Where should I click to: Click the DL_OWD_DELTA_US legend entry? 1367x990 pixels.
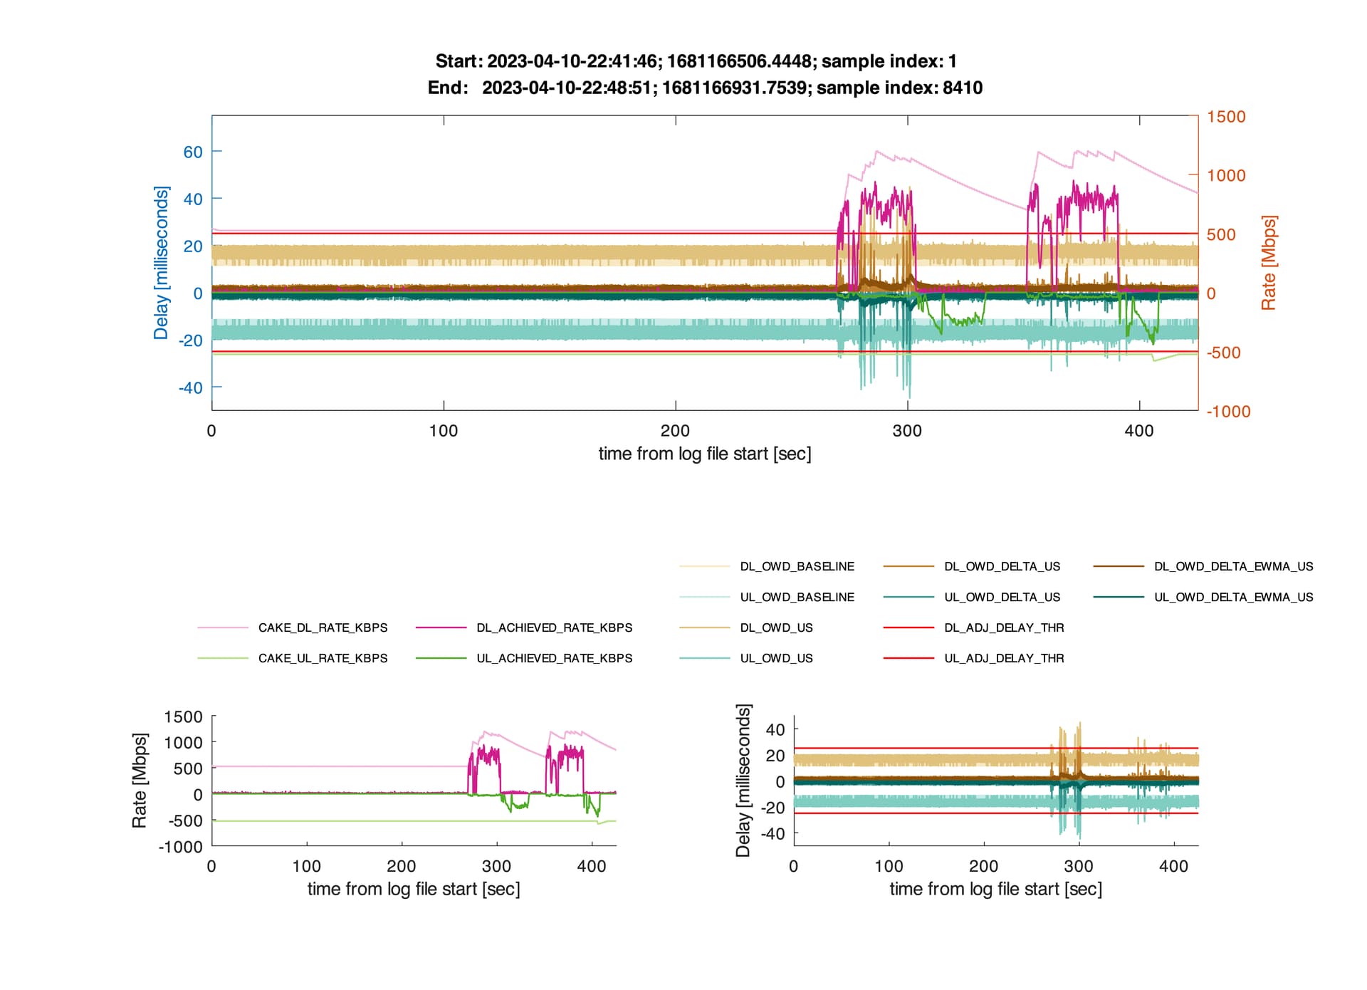click(972, 566)
